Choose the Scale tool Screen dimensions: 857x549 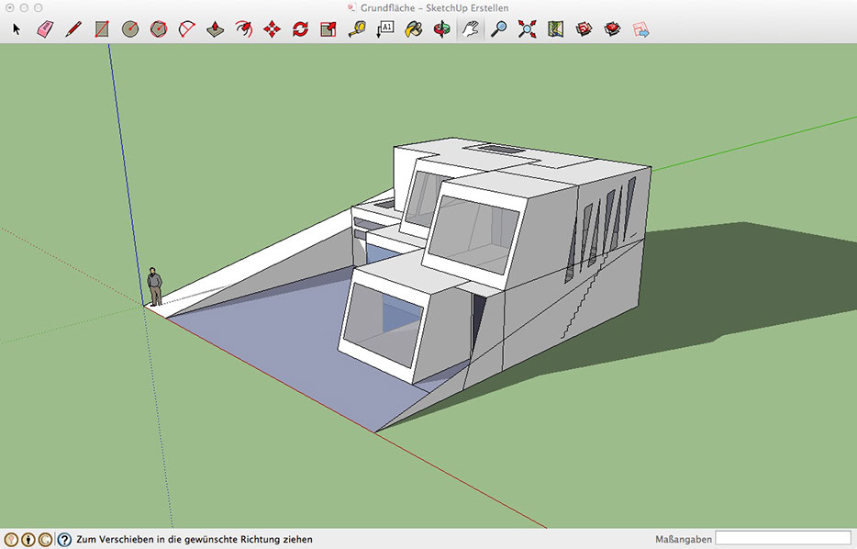(328, 29)
